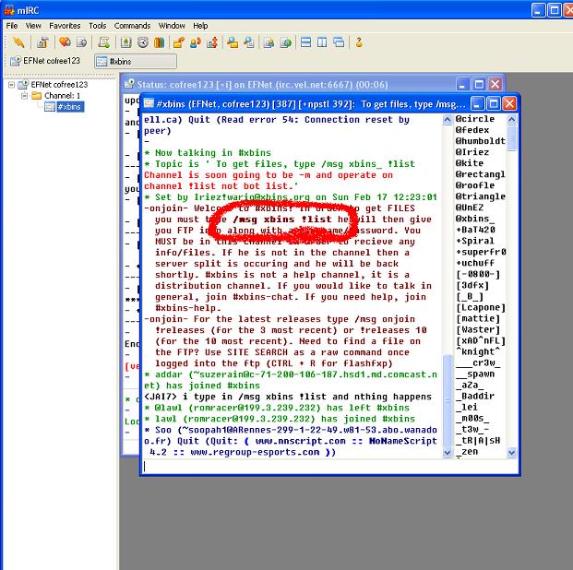This screenshot has width=573, height=570.
Task: Open the Colors books toolbar icon
Action: pos(159,42)
